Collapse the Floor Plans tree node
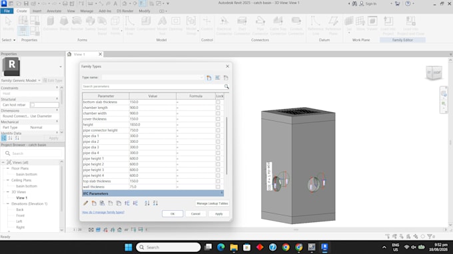This screenshot has height=254, width=453. [8, 168]
